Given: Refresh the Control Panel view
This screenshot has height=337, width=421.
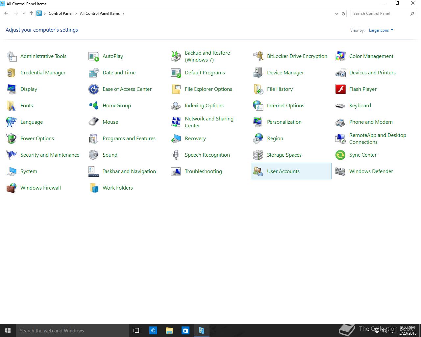Looking at the screenshot, I should (343, 13).
